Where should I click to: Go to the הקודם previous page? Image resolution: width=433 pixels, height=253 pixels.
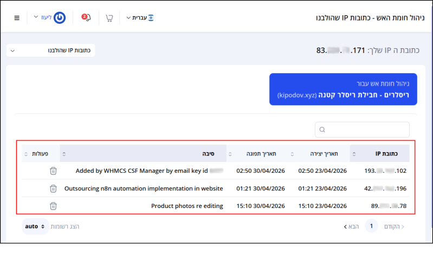click(394, 226)
